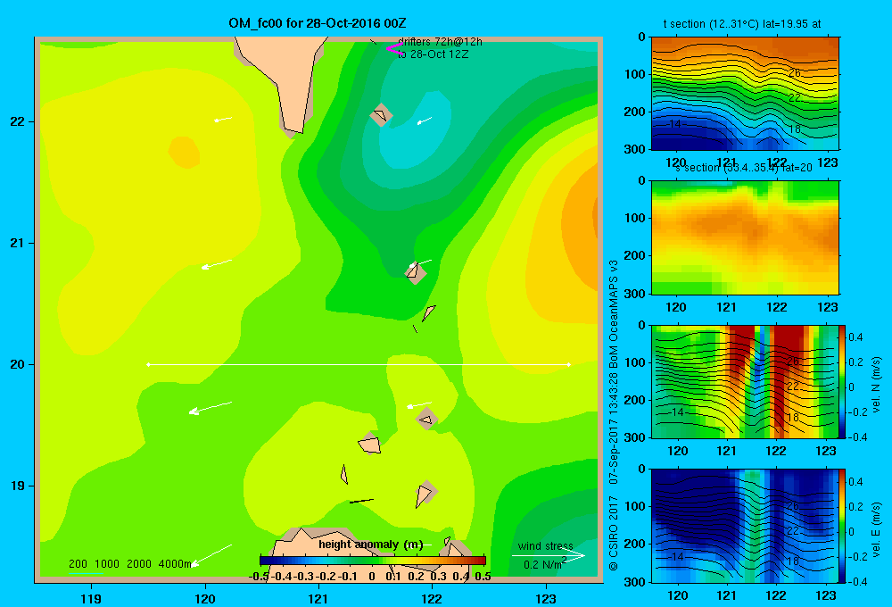Click the wind arrow near 21N 120E
Image resolution: width=892 pixels, height=607 pixels.
coord(217,264)
